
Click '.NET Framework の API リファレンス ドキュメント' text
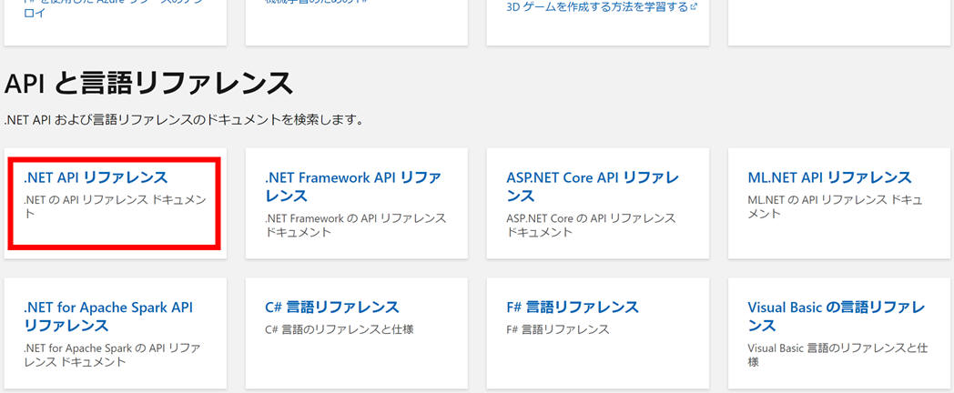point(356,225)
